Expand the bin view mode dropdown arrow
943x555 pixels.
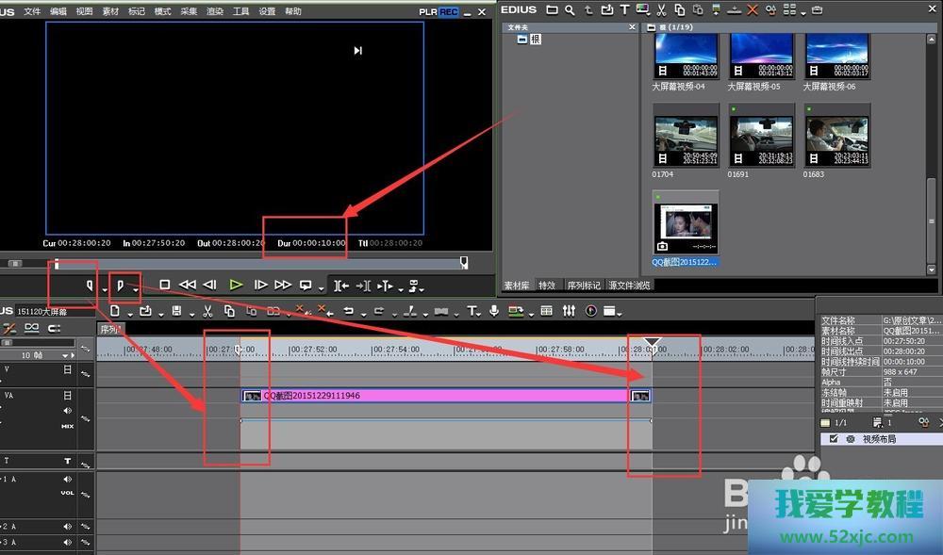click(x=802, y=13)
